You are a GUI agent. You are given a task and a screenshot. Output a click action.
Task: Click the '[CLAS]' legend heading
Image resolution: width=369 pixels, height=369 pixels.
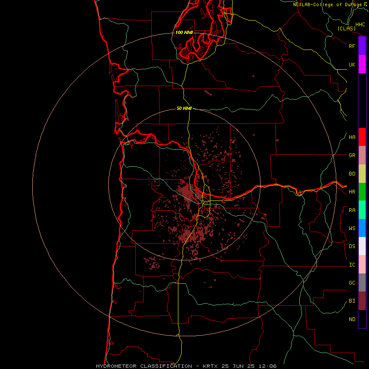pos(346,28)
